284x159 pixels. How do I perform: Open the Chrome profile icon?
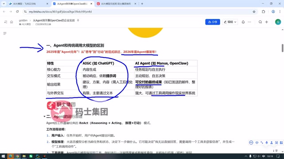pos(273,11)
